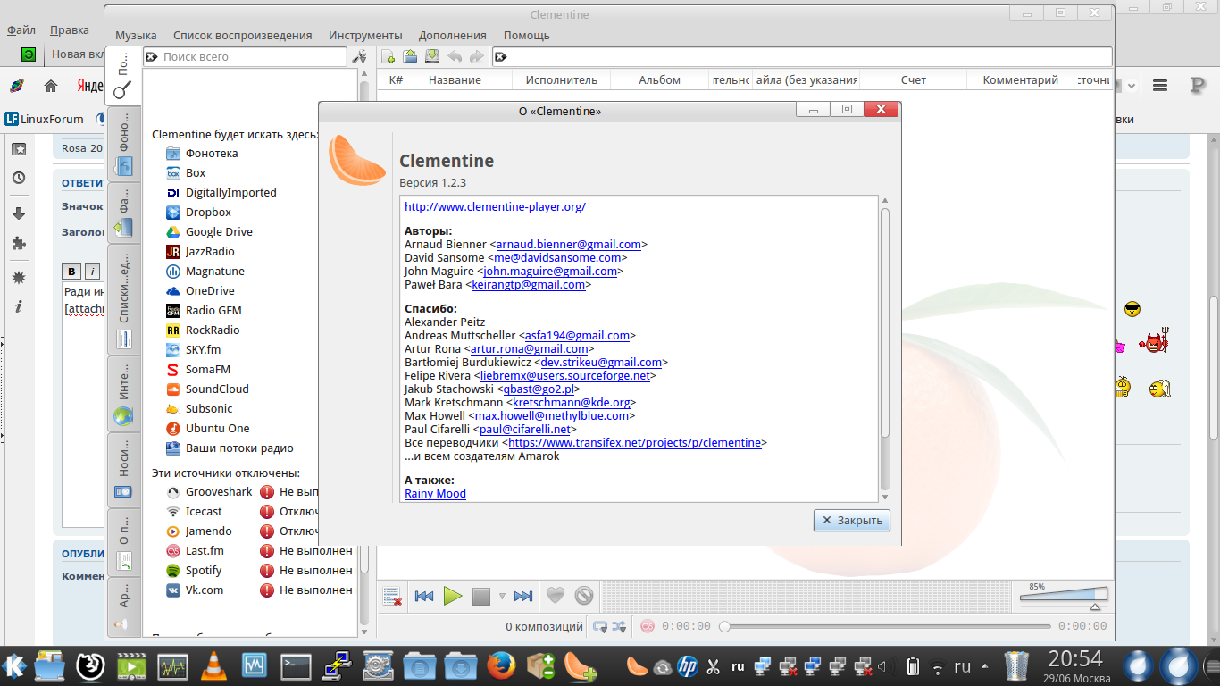The height and width of the screenshot is (686, 1220).
Task: Switch to the Носи... devices sidebar tab
Action: click(x=123, y=470)
